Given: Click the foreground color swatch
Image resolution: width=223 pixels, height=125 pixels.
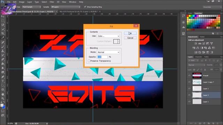Looking at the screenshot, I should click(x=2, y=105).
